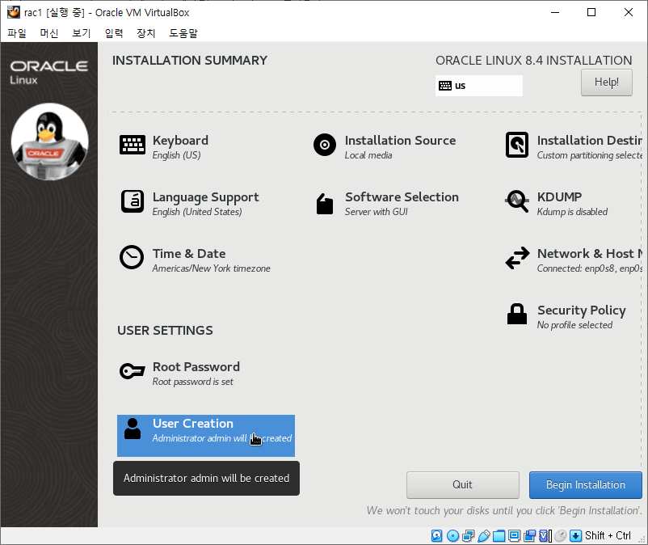Open the 보기 menu

pos(82,33)
